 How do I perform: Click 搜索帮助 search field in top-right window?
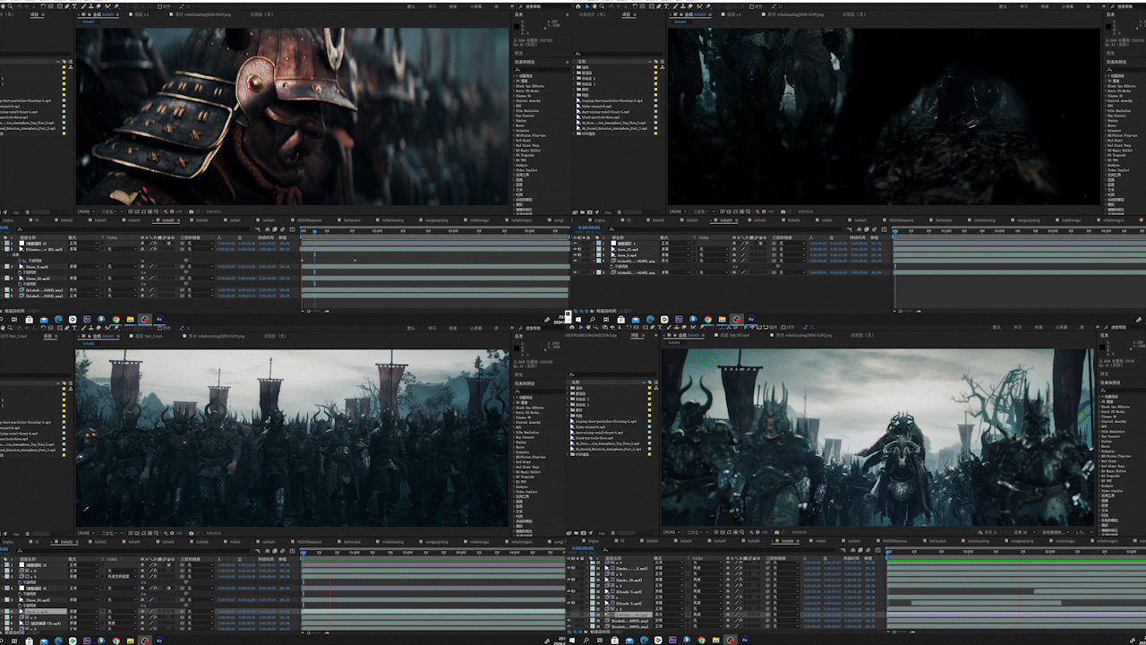[x=1125, y=6]
